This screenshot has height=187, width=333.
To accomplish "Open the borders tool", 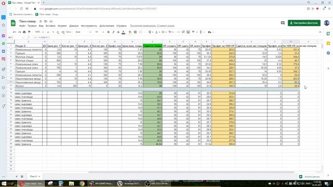I will tap(135, 32).
